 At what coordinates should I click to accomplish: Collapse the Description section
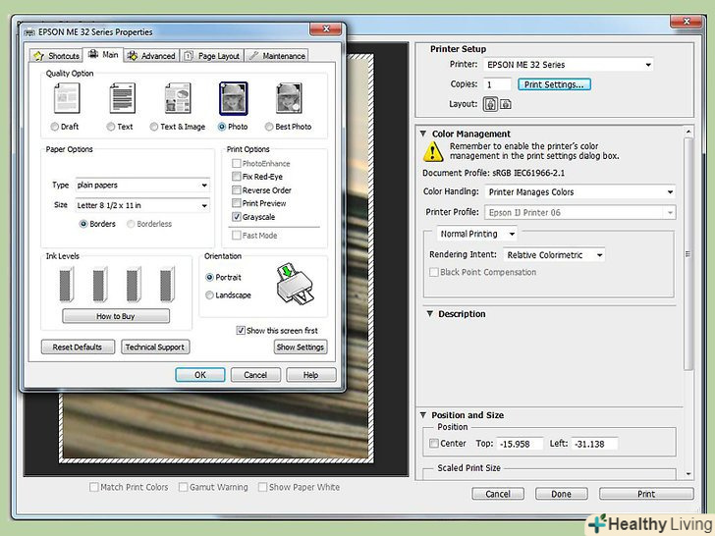pyautogui.click(x=429, y=314)
